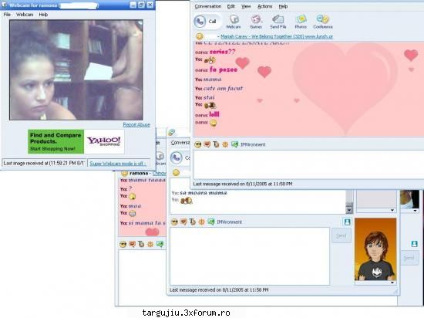Open emoticon picker in top chat
This screenshot has width=424, height=318.
[198, 144]
